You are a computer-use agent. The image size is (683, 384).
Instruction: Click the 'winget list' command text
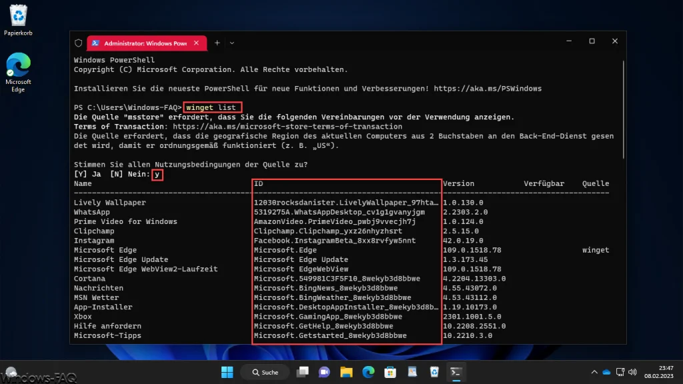(211, 107)
